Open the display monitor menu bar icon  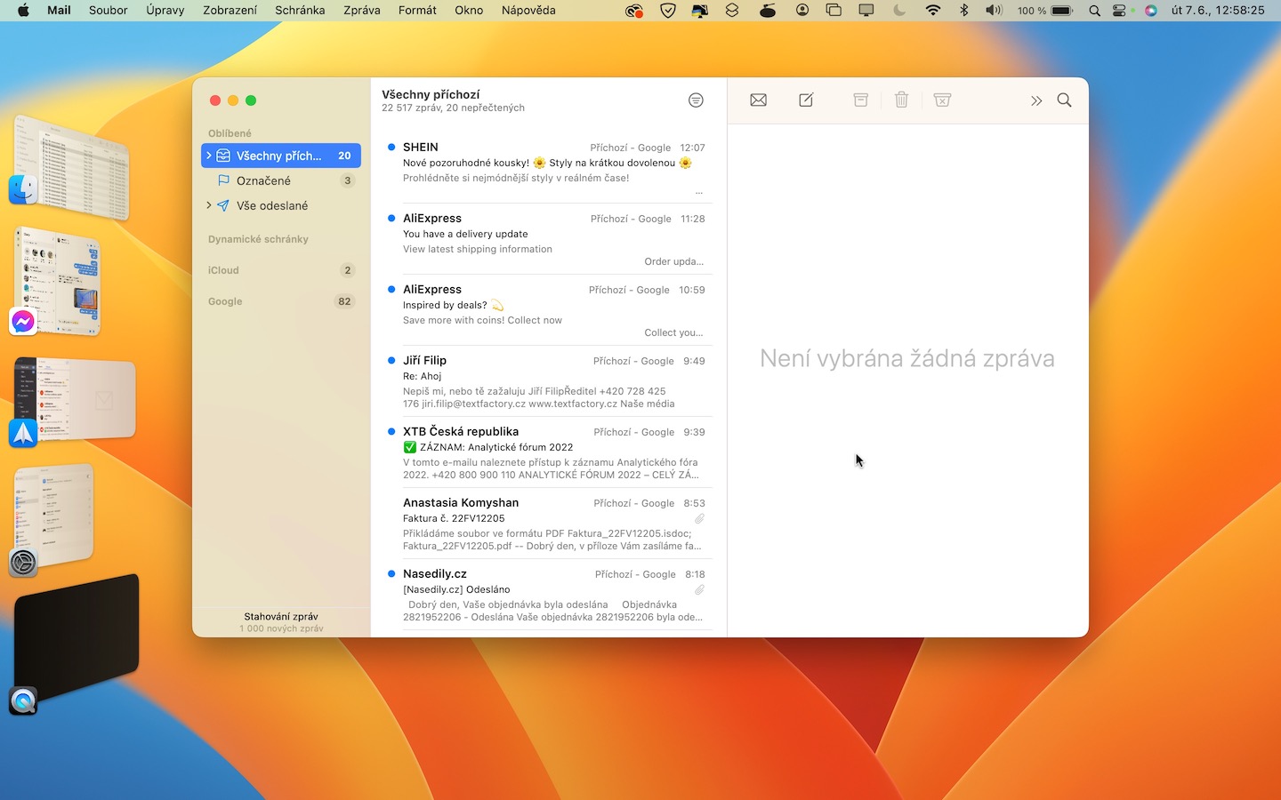coord(866,11)
